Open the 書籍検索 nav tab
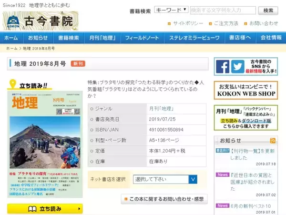The image size is (286, 215). click(68, 38)
